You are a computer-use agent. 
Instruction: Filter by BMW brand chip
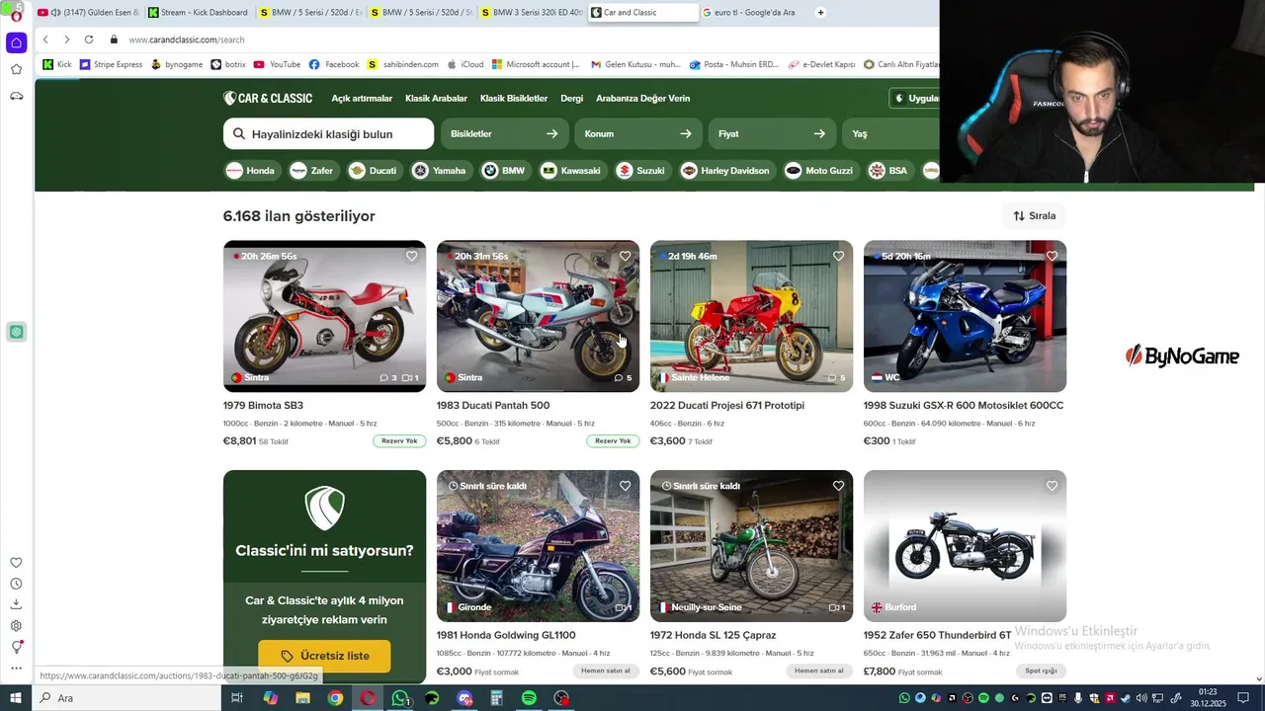point(504,171)
